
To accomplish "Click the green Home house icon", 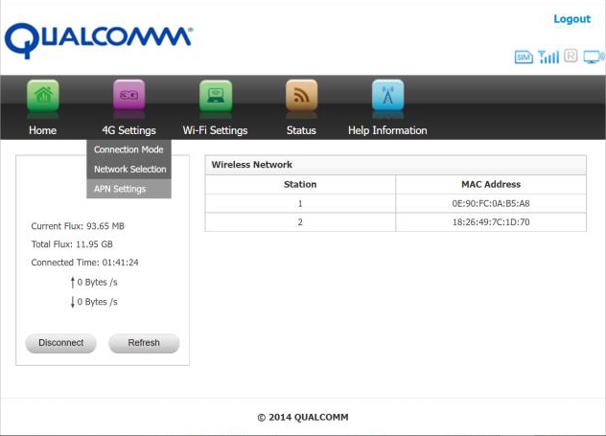I will coord(43,95).
